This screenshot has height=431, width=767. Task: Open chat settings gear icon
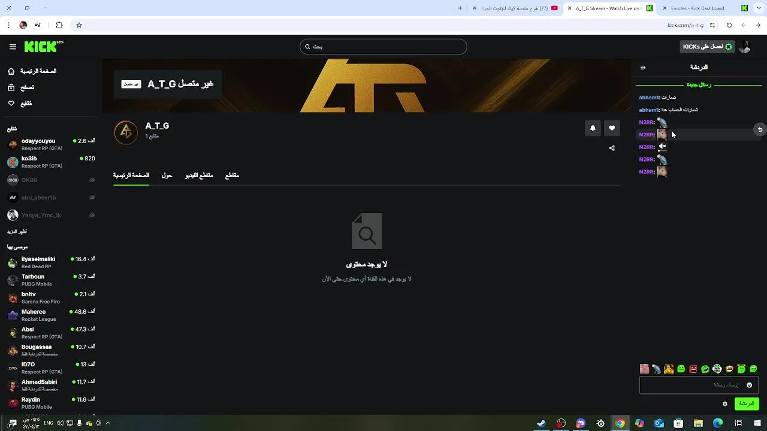click(x=725, y=404)
